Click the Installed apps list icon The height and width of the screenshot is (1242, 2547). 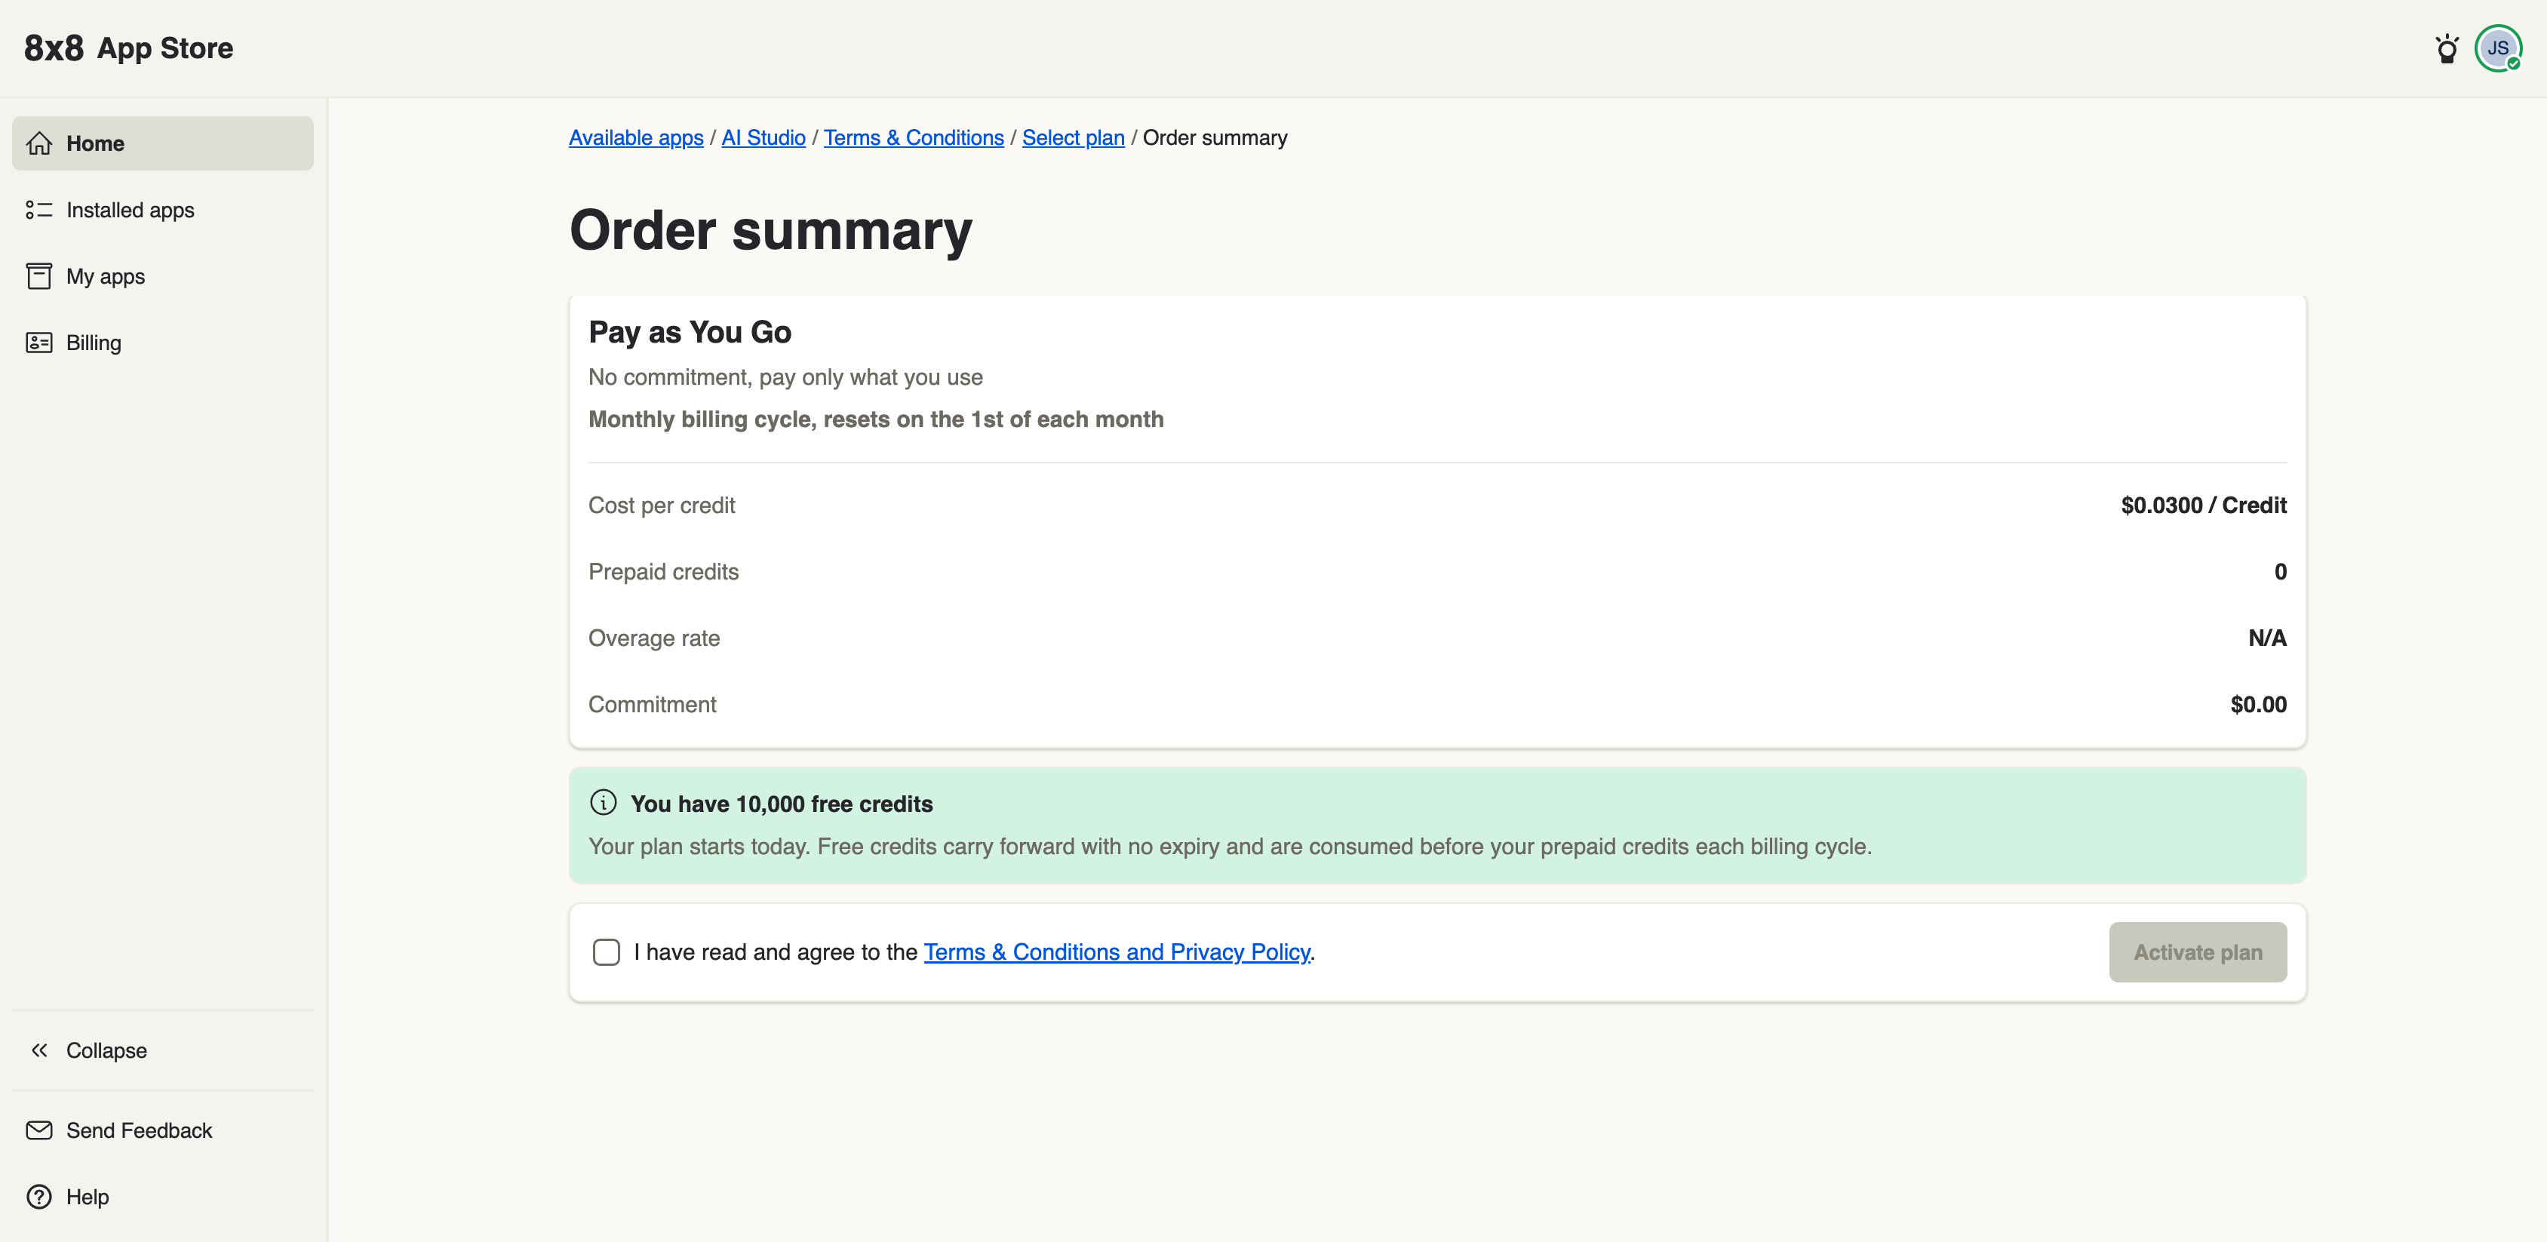(x=39, y=210)
